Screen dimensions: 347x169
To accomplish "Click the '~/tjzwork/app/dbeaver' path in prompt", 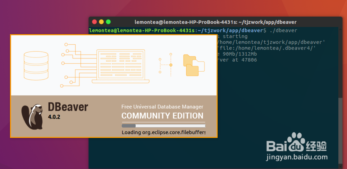I will click(x=230, y=30).
